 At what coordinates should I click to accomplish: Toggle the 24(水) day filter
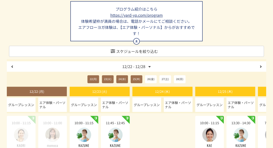(122, 79)
